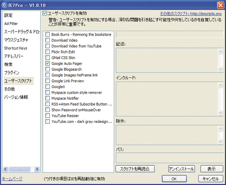
Task: Toggle the ユーザースクリプトを有効 checkbox
Action: click(x=45, y=13)
